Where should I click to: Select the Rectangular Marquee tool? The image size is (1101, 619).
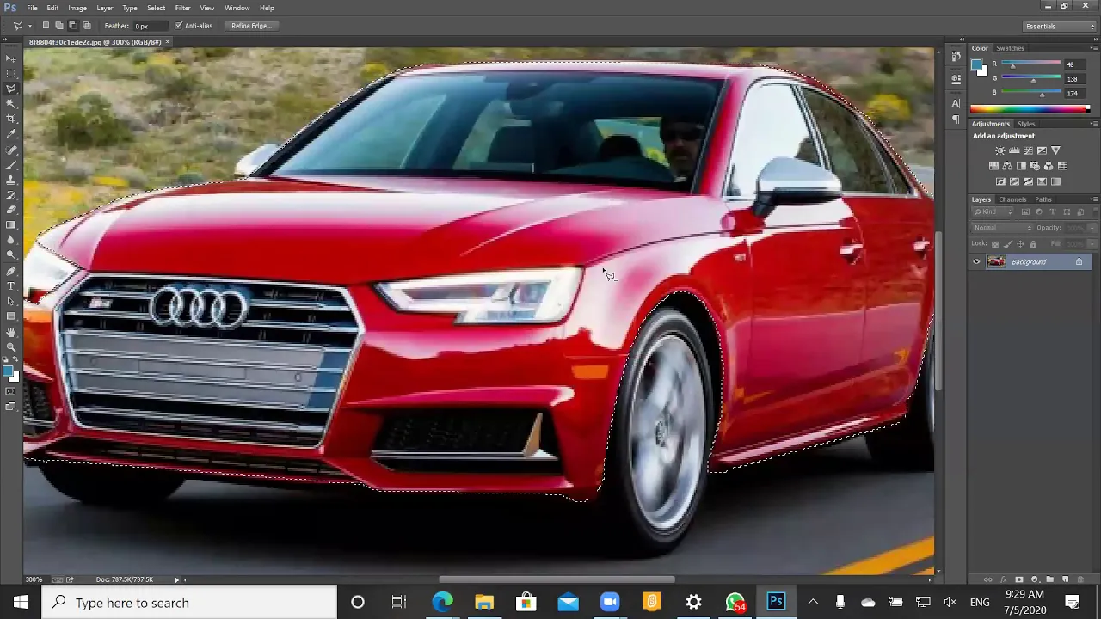point(11,73)
